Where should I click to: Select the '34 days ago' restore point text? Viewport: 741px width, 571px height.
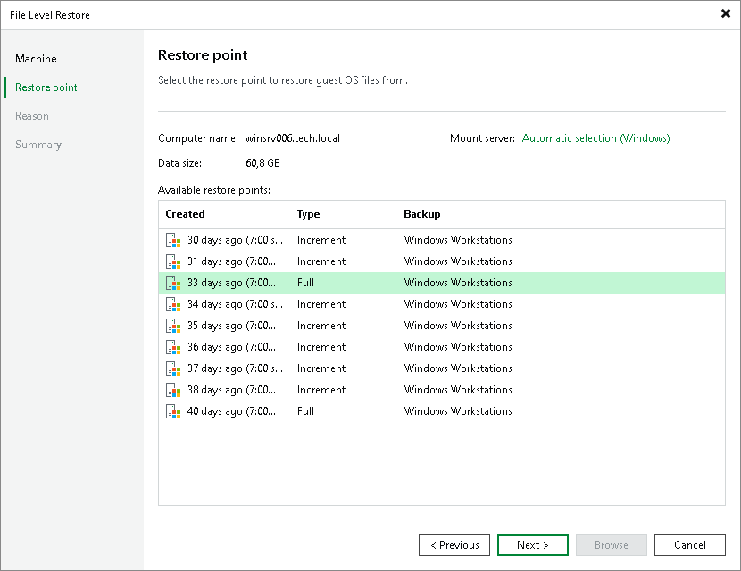pyautogui.click(x=236, y=304)
